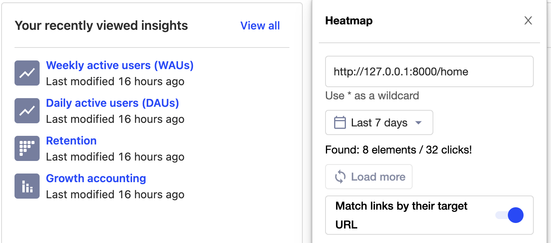The image size is (551, 243).
Task: Expand the caret next to Last 7 days
Action: click(418, 123)
